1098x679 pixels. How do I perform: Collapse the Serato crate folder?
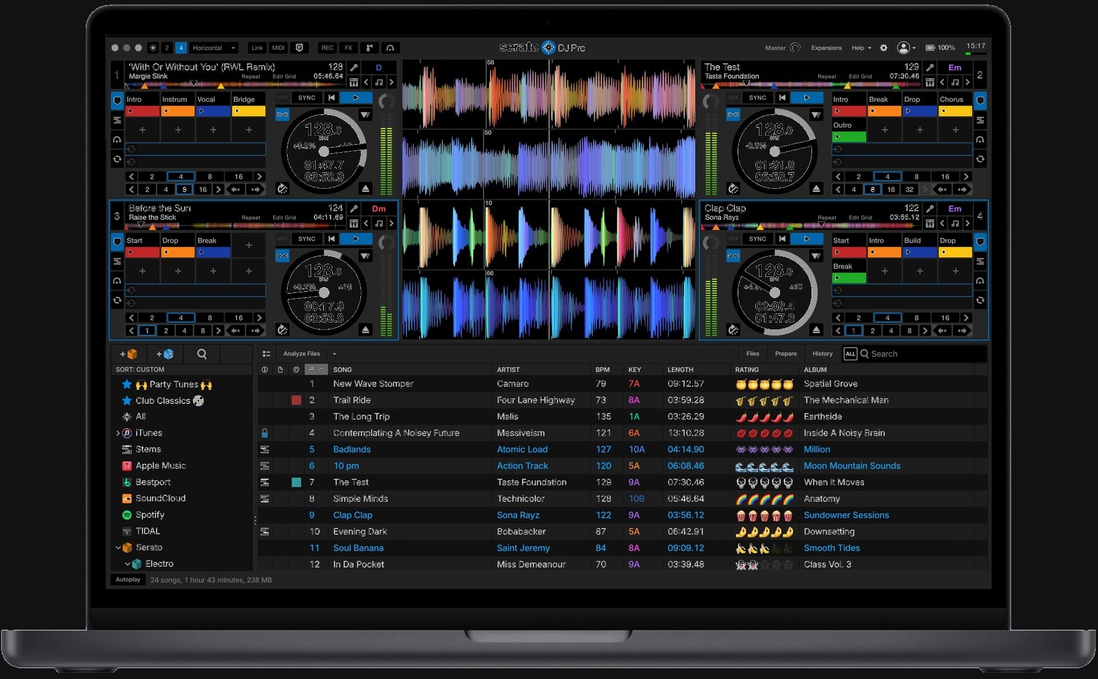(x=118, y=547)
